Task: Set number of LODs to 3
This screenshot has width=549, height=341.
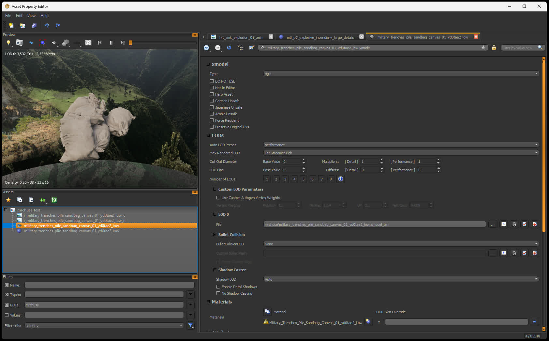Action: click(x=285, y=179)
